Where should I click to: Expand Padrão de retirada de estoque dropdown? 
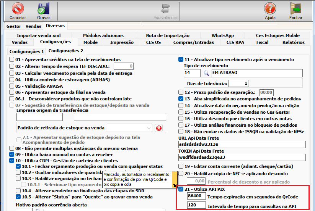pos(149,127)
